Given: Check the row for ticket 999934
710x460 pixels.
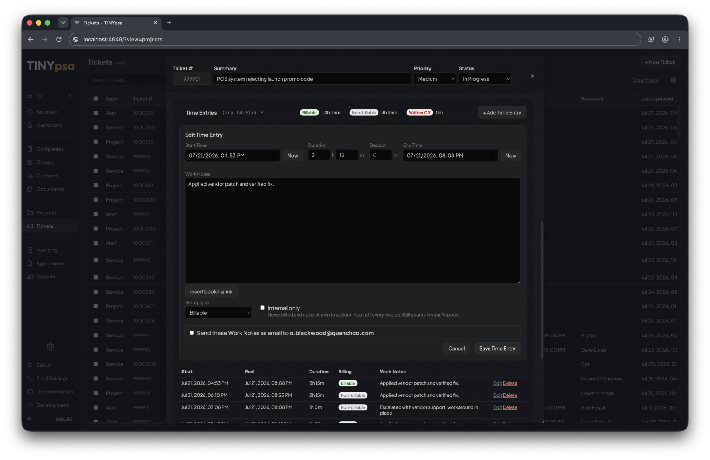Looking at the screenshot, I should (x=95, y=170).
